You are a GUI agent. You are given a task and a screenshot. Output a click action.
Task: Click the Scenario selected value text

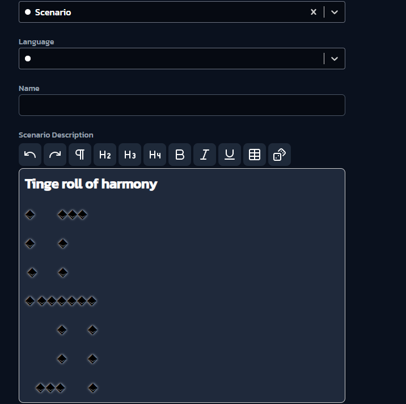click(53, 12)
